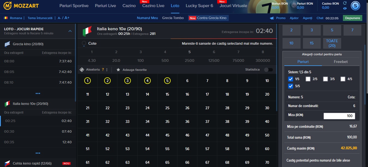The height and width of the screenshot is (167, 368).
Task: Open Lucky Super 6
Action: 200,6
